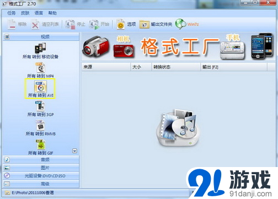278x199 pixels.
Task: Click the 停止 stop icon
Action: pos(70,25)
